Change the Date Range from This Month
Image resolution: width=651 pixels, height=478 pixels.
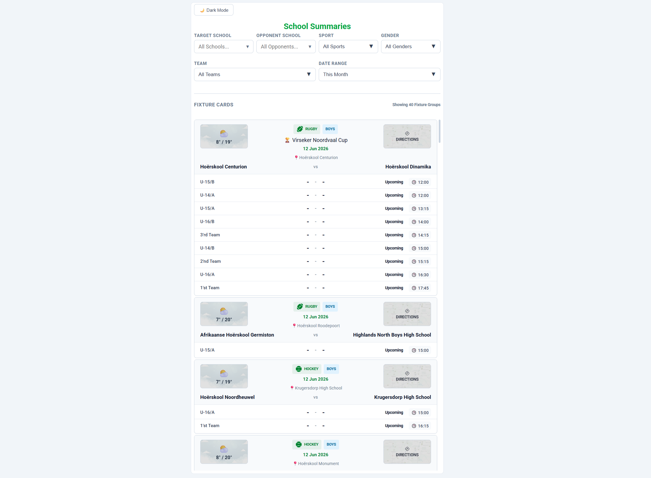379,74
